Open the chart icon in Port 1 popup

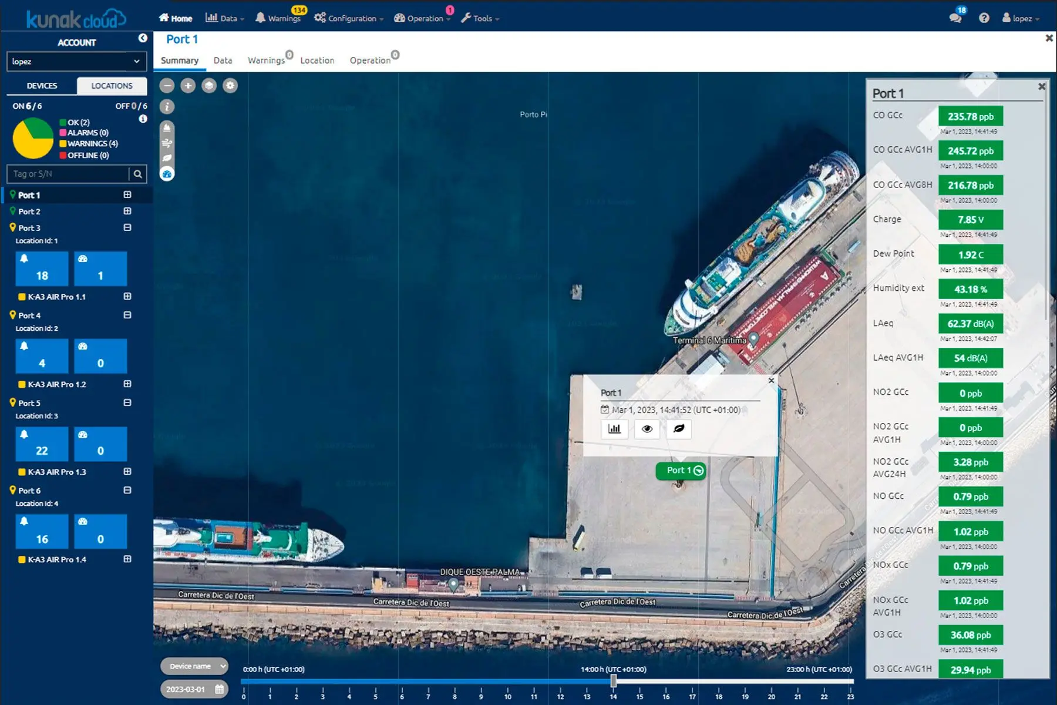(x=615, y=429)
